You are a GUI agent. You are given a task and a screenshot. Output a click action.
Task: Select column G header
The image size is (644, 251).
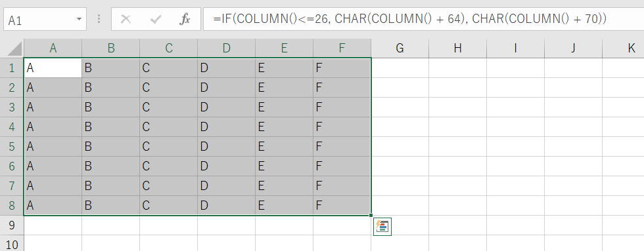pyautogui.click(x=400, y=48)
